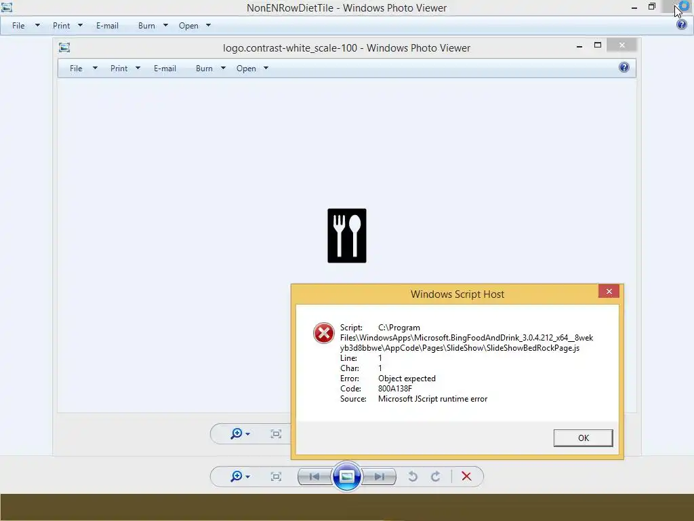Click help icon in NonENRowDietTile window

pyautogui.click(x=682, y=25)
